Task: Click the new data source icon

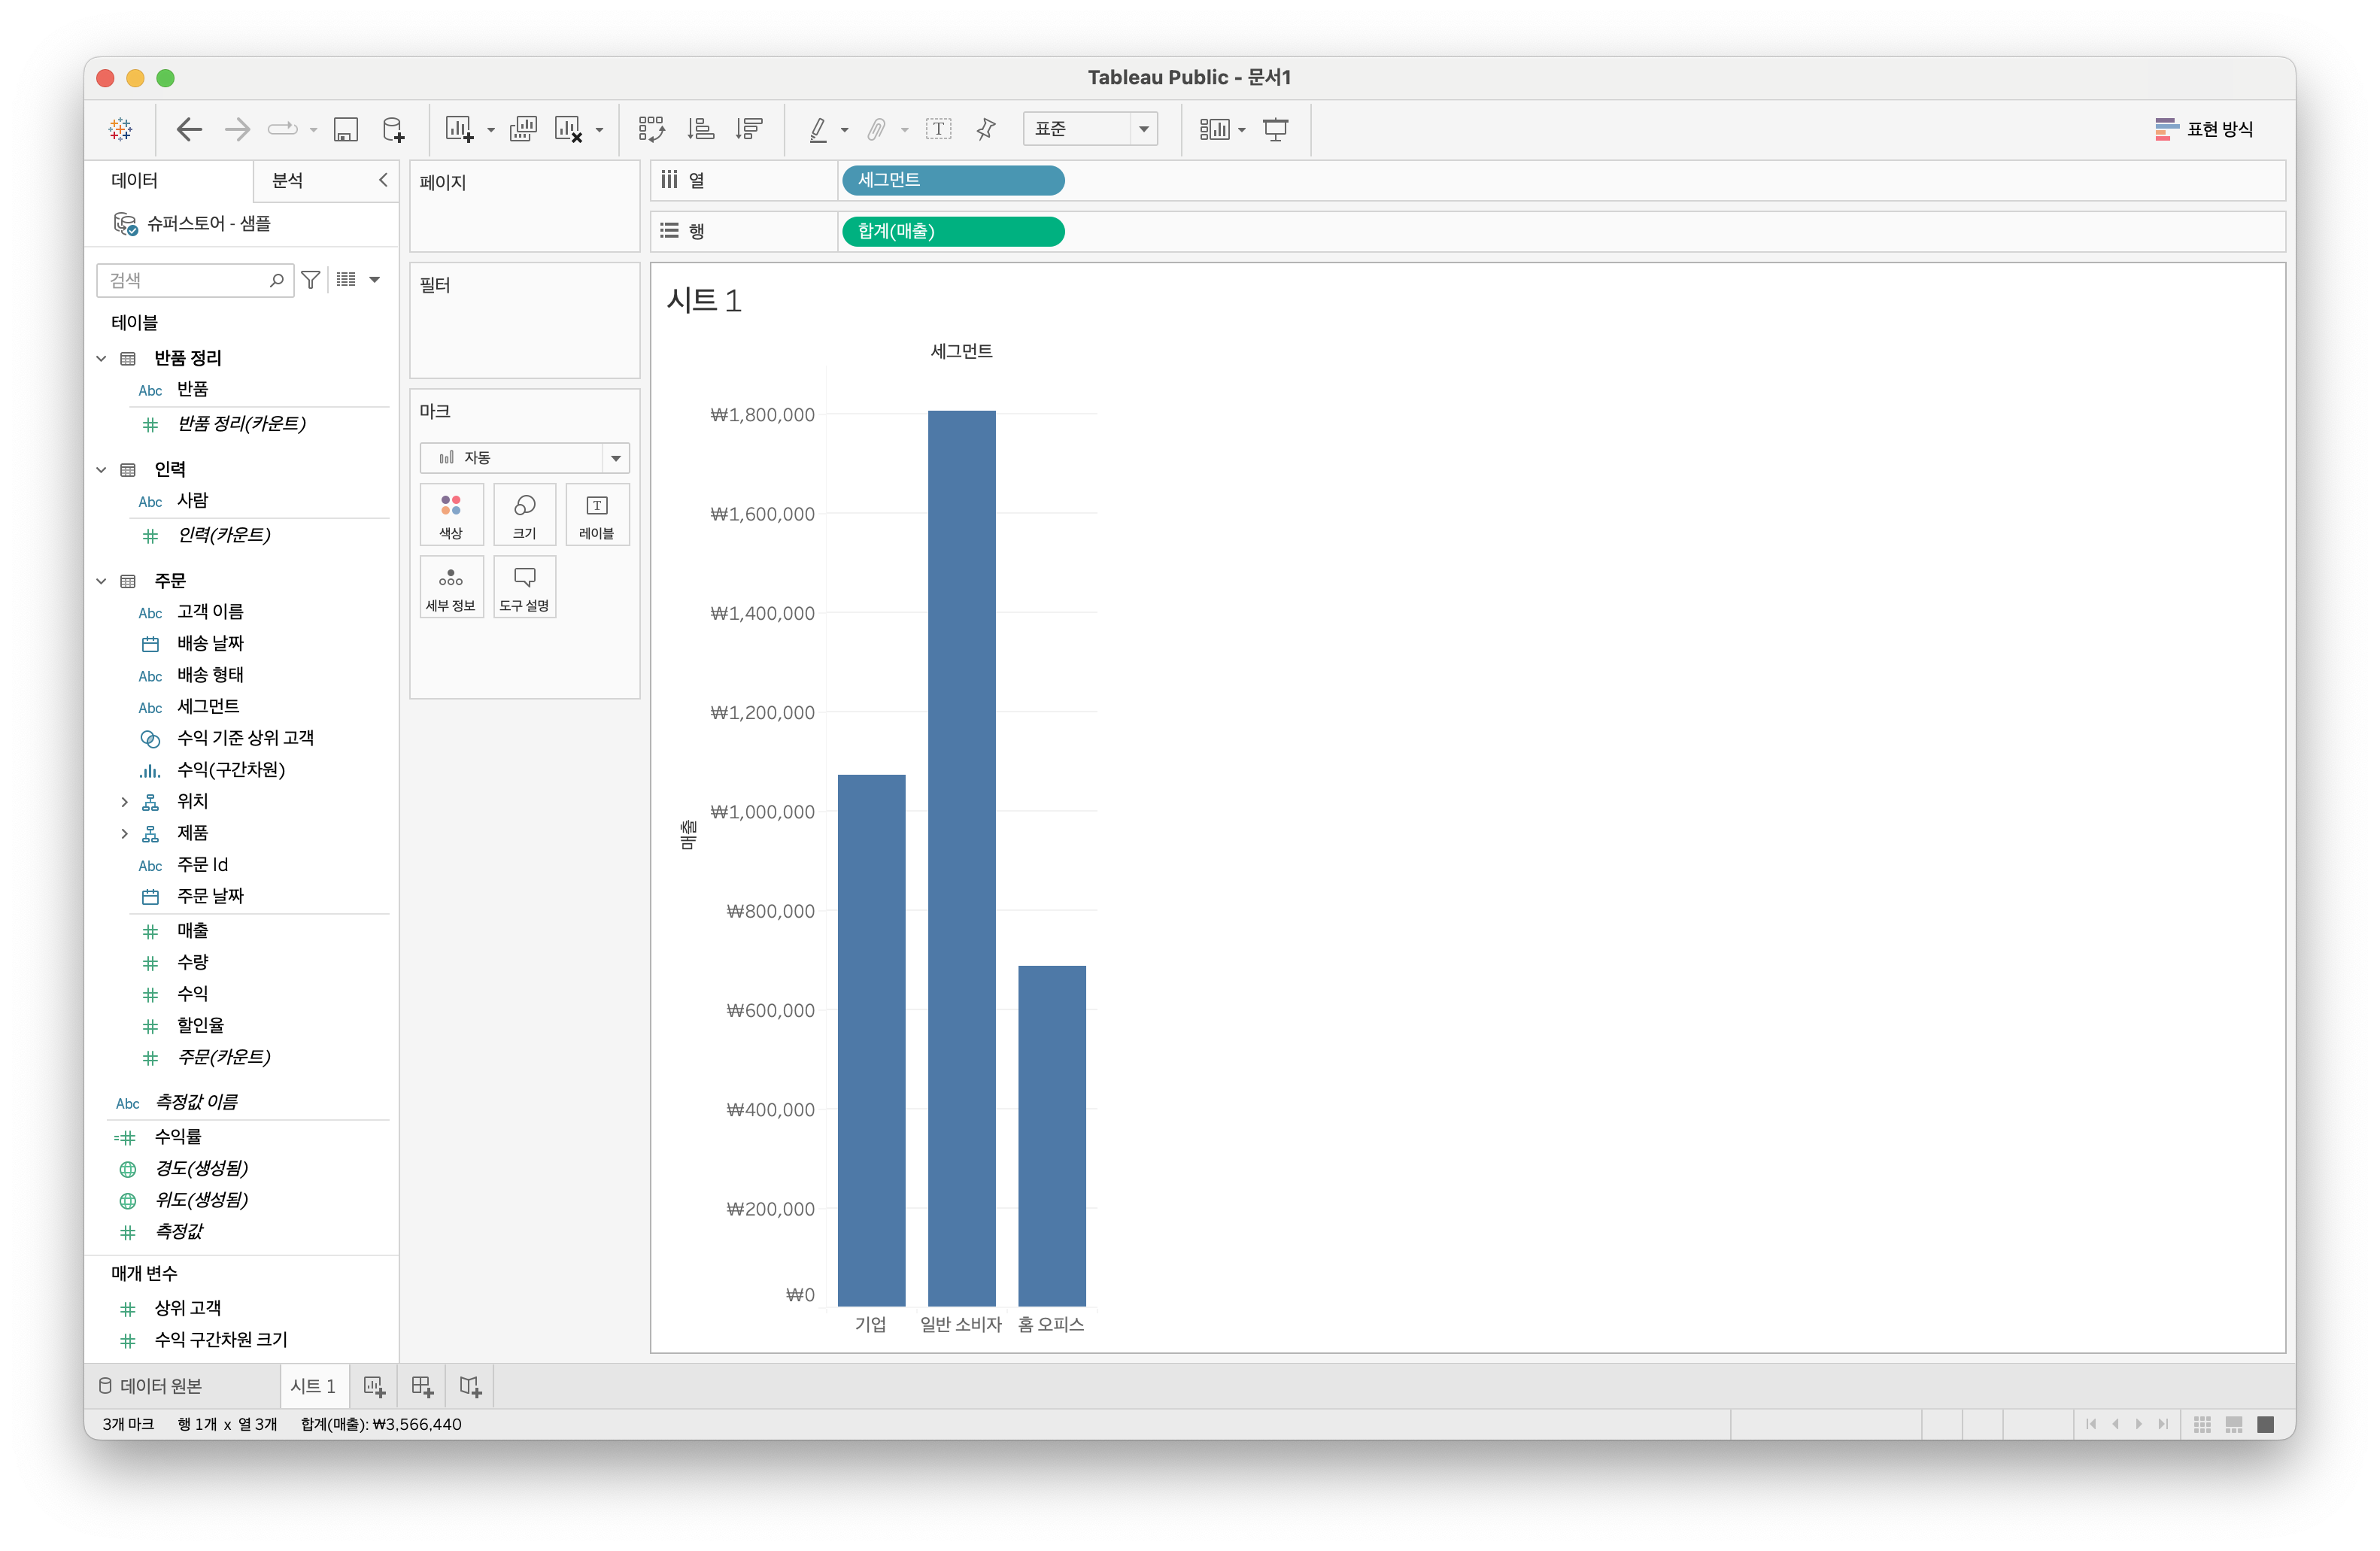Action: pyautogui.click(x=394, y=129)
